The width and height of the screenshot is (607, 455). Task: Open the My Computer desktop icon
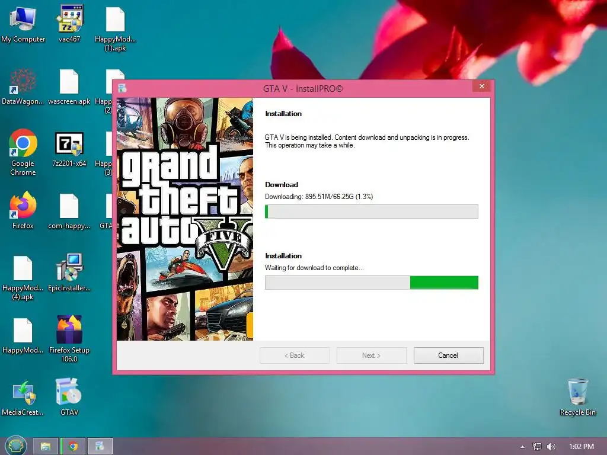pyautogui.click(x=23, y=24)
